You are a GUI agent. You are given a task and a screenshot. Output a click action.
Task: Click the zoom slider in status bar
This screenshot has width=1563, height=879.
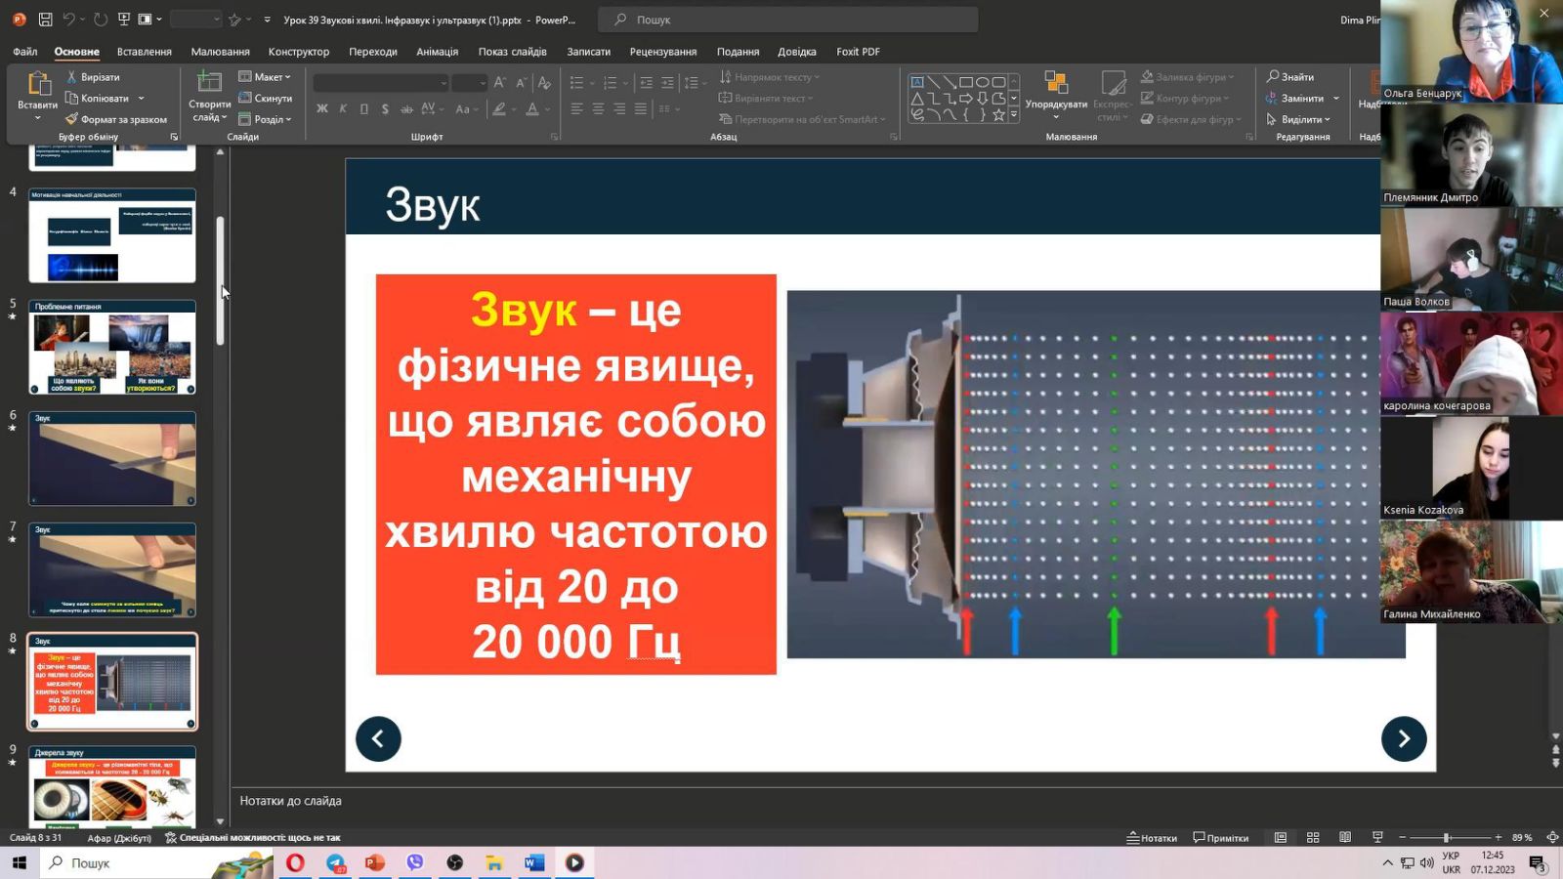(1447, 838)
